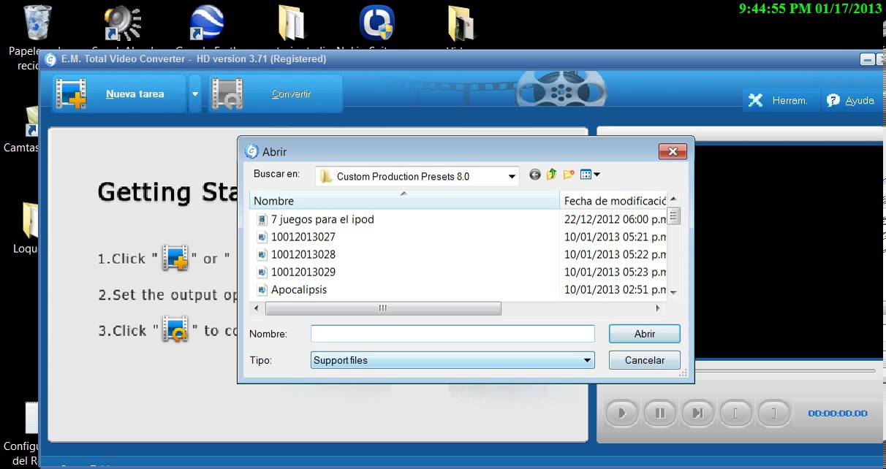The image size is (886, 469).
Task: Open the Google Earth desktop shortcut
Action: [x=206, y=23]
